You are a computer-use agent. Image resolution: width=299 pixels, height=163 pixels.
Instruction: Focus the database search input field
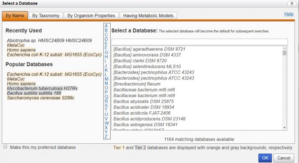pyautogui.click(x=199, y=42)
